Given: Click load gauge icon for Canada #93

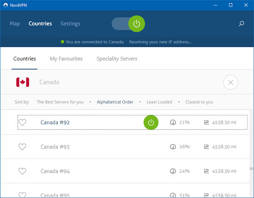Looking at the screenshot, I should point(173,147).
